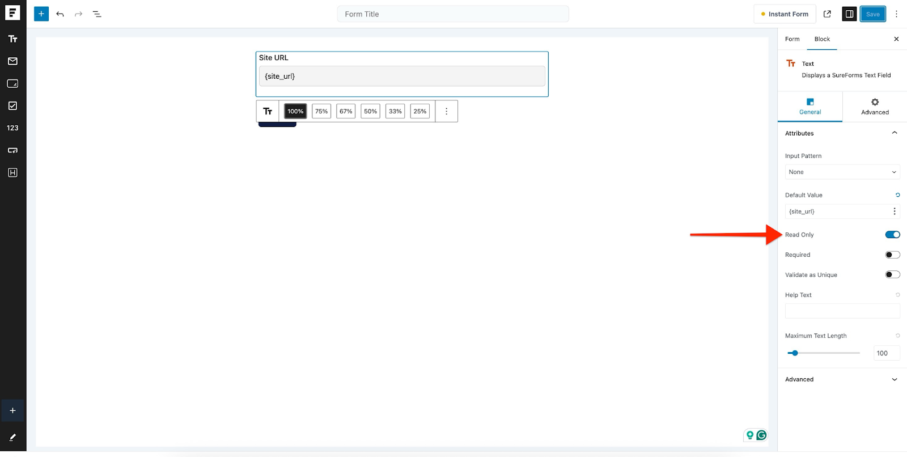This screenshot has height=457, width=907.
Task: Click the Maximum Text Length slider
Action: pos(824,353)
